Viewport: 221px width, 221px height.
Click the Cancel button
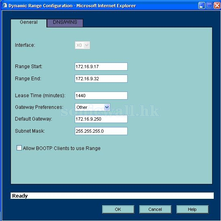[155, 209]
